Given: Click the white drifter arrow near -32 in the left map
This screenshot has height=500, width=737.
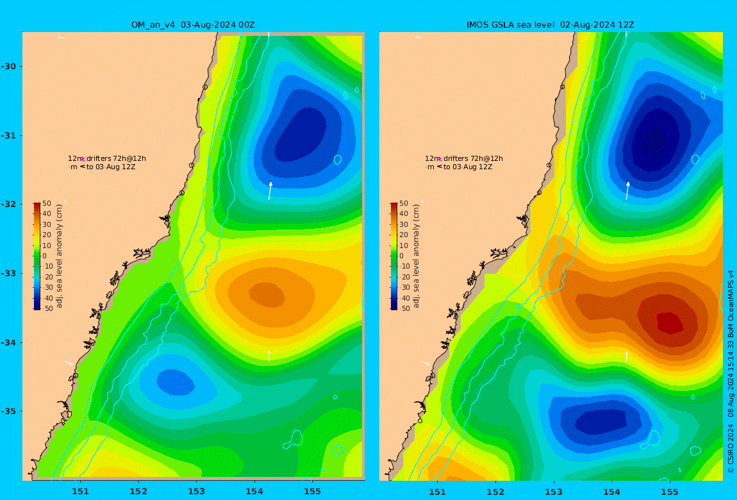Looking at the screenshot, I should (270, 191).
